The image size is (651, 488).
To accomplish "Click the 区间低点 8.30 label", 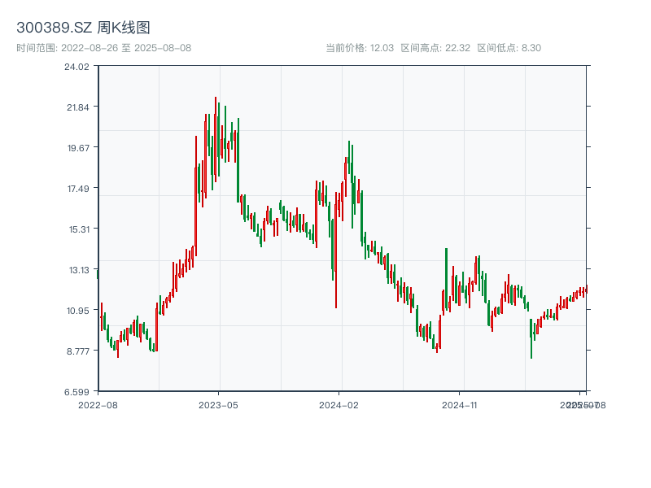I will [509, 48].
